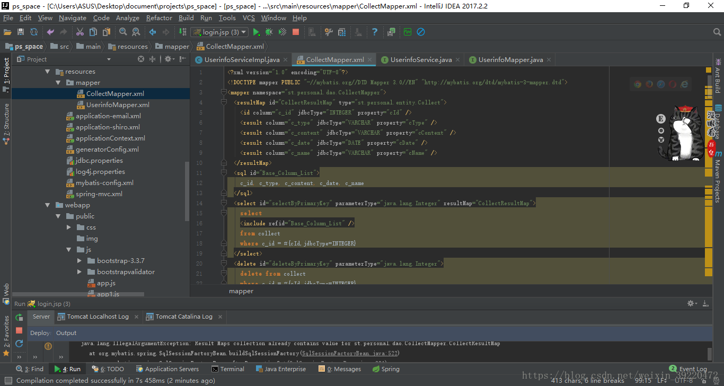Open Tomcat Localhost Log tab

pos(98,317)
